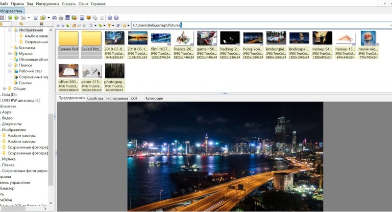Viewport: 392px width, 212px height.
Task: Select the lamborgini thumbnail
Action: 276,44
